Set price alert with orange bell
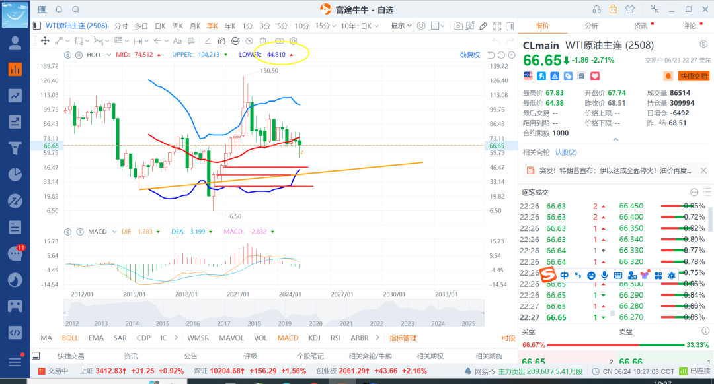 (x=668, y=76)
